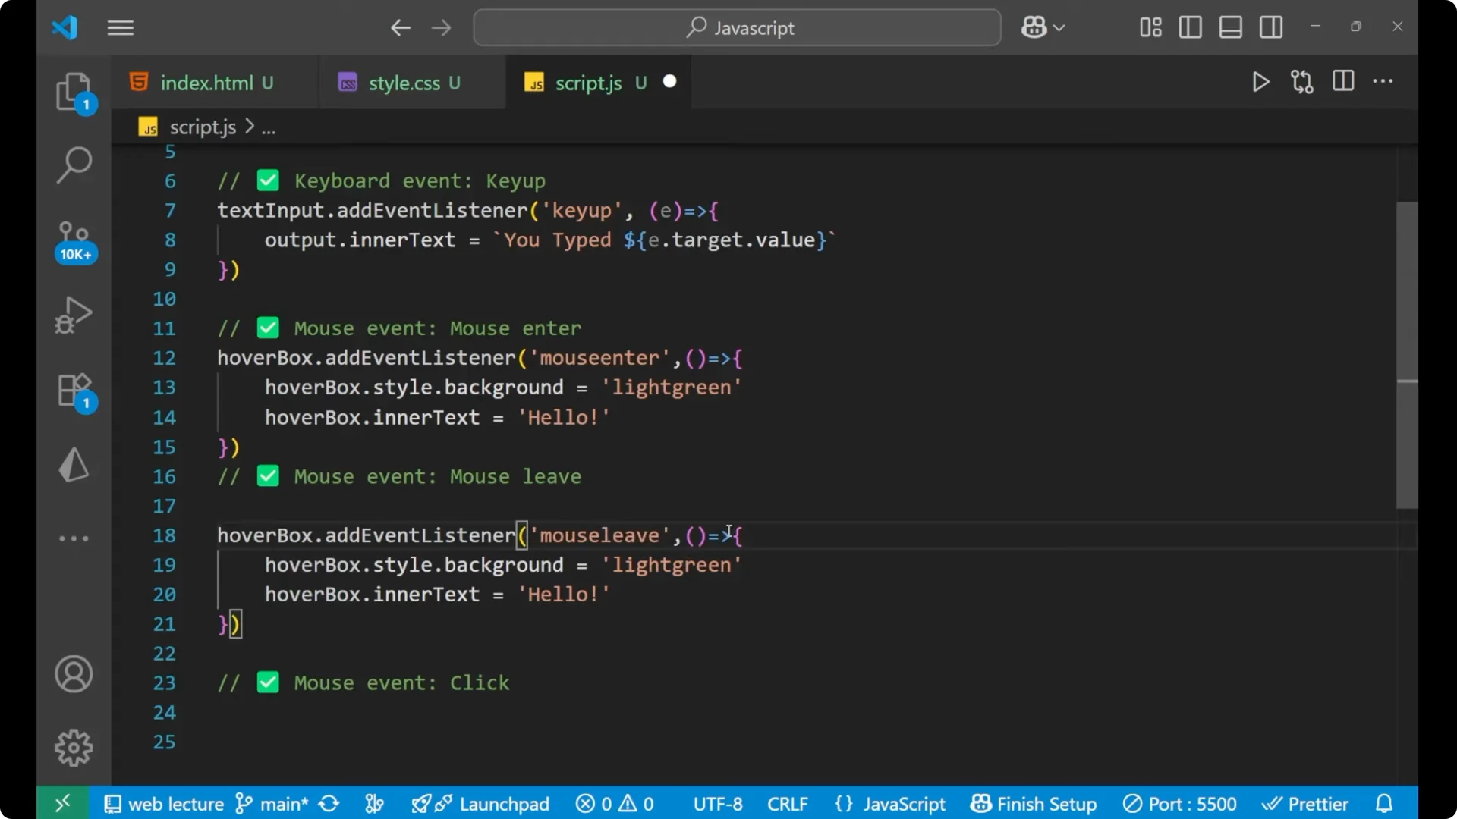Toggle the primary side bar visibility
1457x819 pixels.
1190,27
